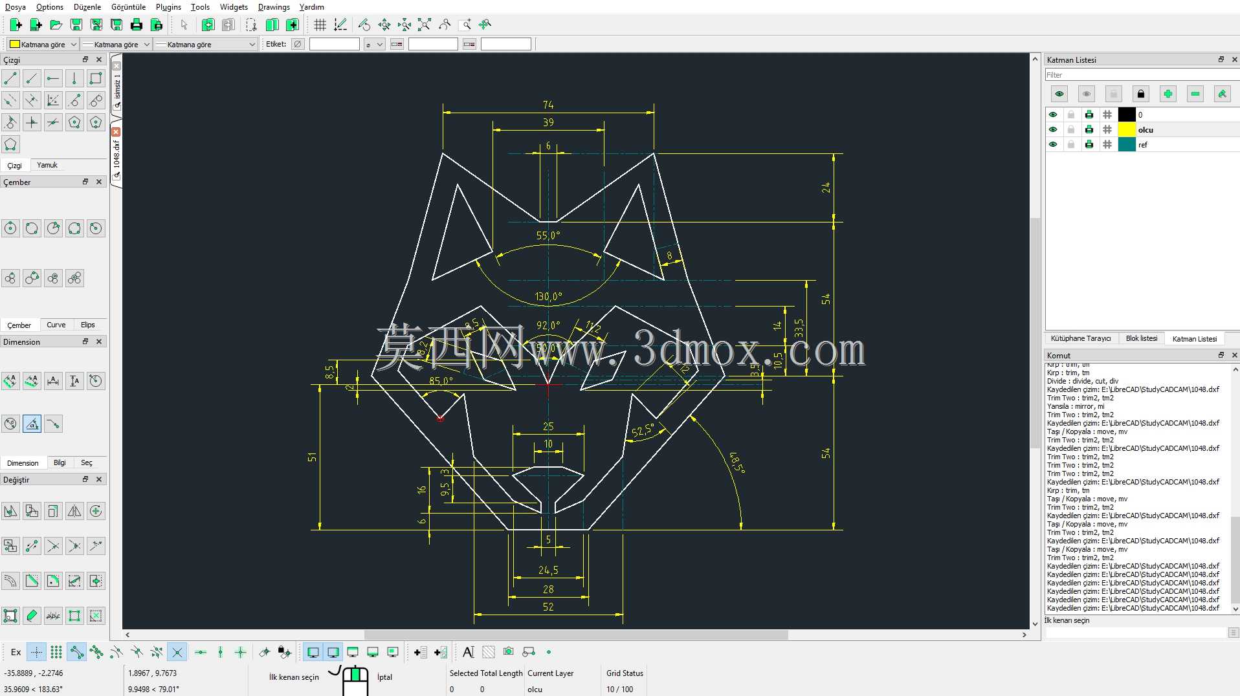
Task: Create a new drawing from toolbar
Action: click(16, 25)
